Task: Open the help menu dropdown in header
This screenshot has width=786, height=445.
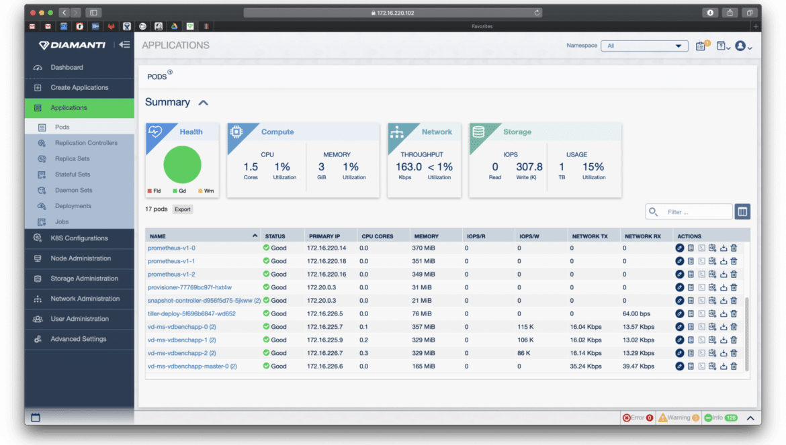Action: tap(723, 46)
